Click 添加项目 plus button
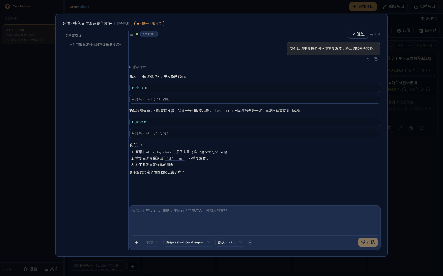The width and height of the screenshot is (443, 276). coord(363,7)
